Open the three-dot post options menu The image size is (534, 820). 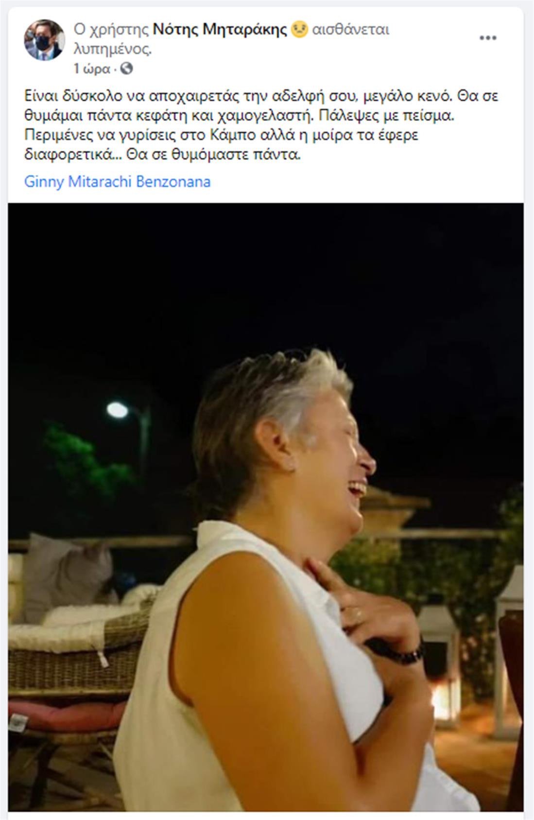pos(488,38)
